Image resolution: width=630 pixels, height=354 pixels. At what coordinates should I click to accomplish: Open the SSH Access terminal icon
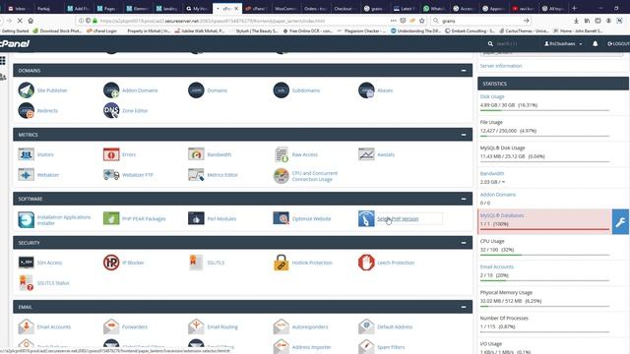(x=27, y=263)
